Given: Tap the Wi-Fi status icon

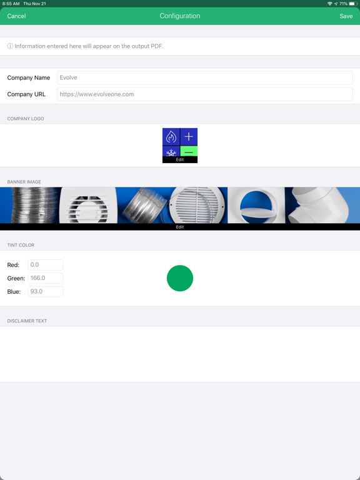Looking at the screenshot, I should tap(330, 4).
